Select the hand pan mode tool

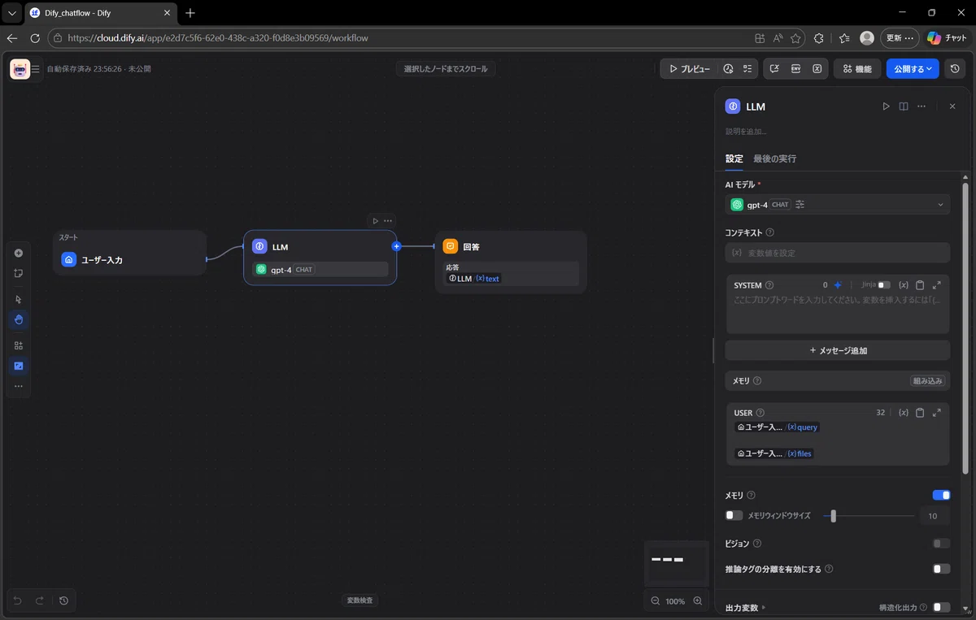coord(19,319)
